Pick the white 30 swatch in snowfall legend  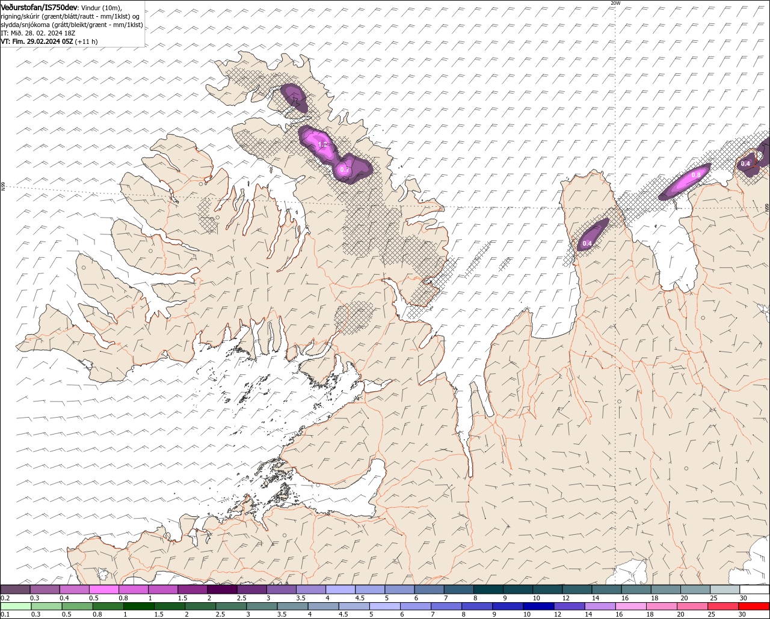(x=754, y=590)
